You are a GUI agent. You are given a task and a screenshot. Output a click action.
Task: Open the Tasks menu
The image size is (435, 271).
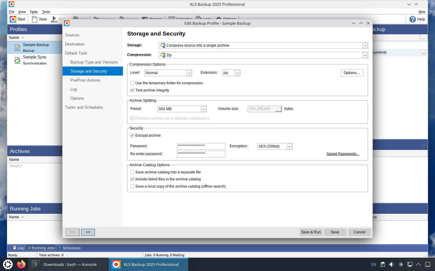[x=34, y=12]
